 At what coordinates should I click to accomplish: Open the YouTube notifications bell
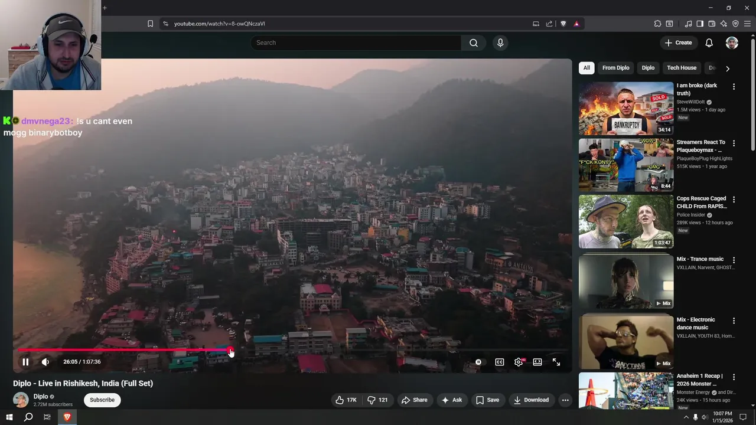[709, 42]
